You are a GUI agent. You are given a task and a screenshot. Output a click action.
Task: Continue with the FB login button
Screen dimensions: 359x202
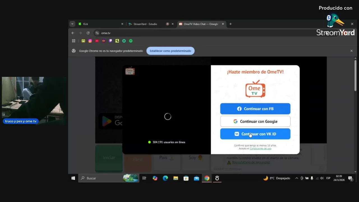(x=255, y=109)
